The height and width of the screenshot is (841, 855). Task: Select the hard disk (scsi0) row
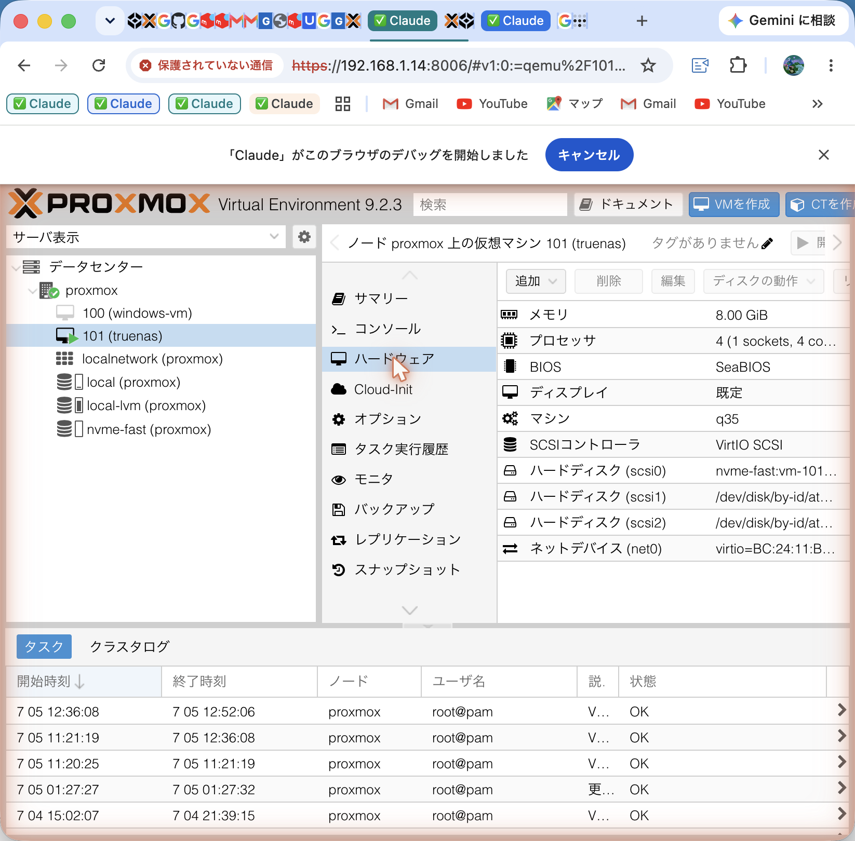coord(674,470)
